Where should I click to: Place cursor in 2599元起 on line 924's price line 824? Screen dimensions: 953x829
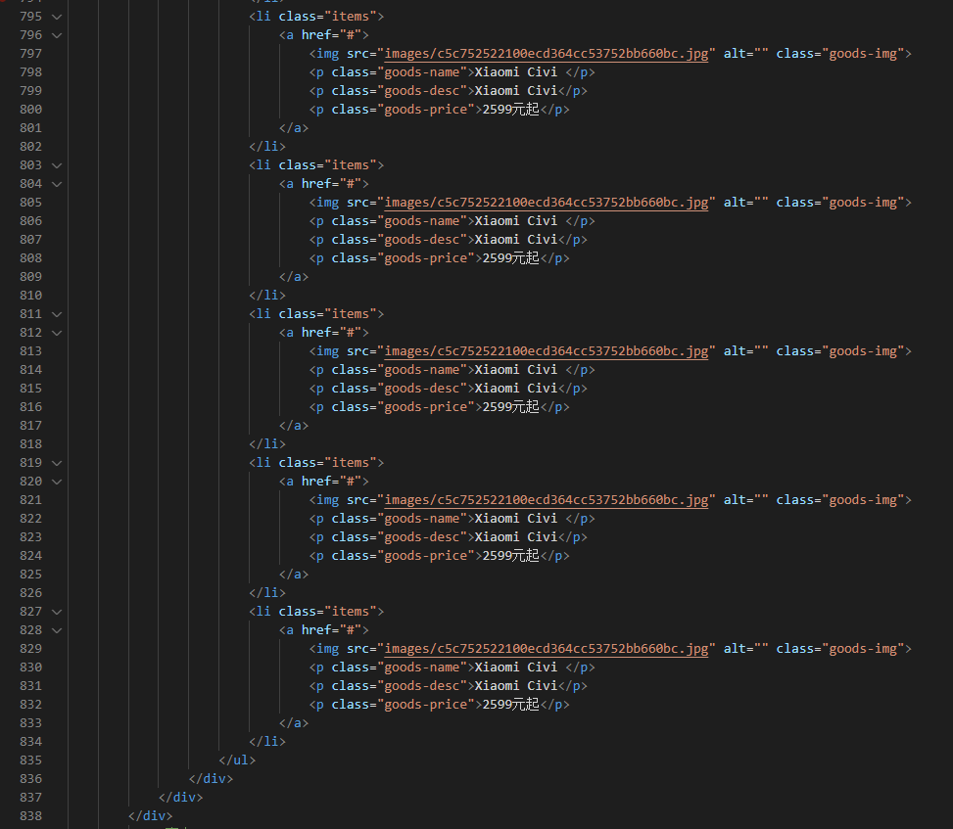tap(510, 556)
